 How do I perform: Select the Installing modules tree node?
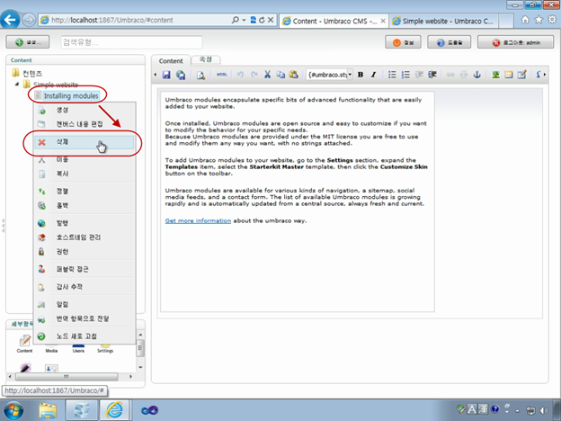point(71,95)
